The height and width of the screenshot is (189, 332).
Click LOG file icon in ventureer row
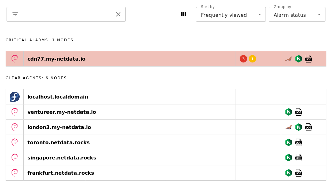coord(299,112)
